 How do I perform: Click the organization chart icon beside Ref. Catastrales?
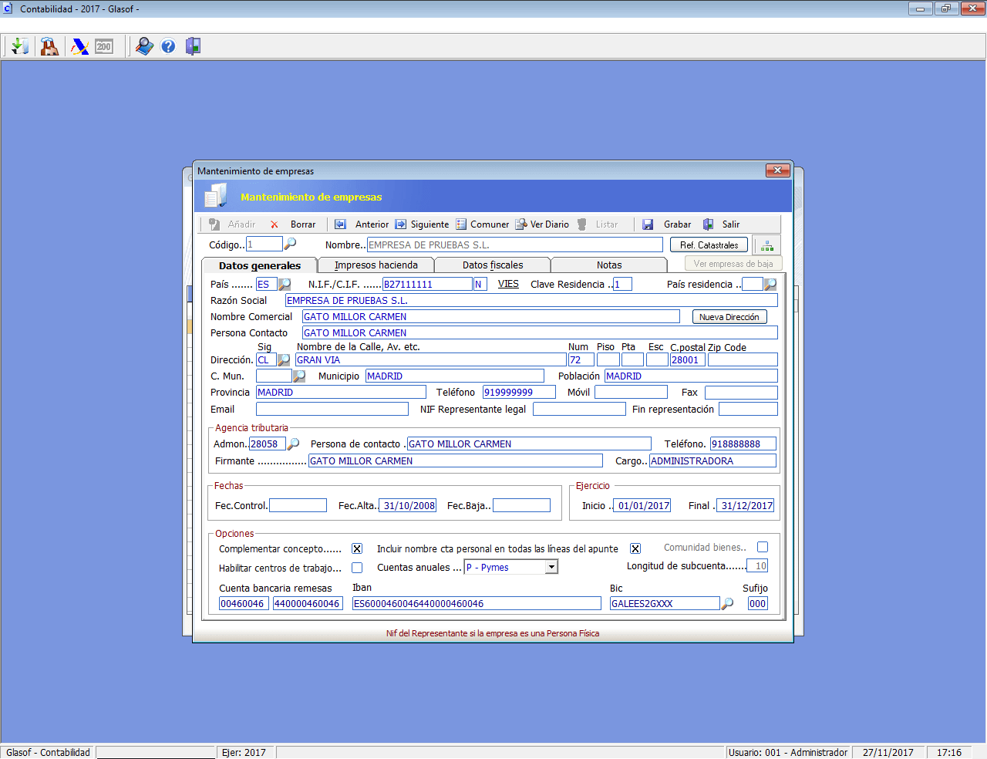click(x=766, y=245)
